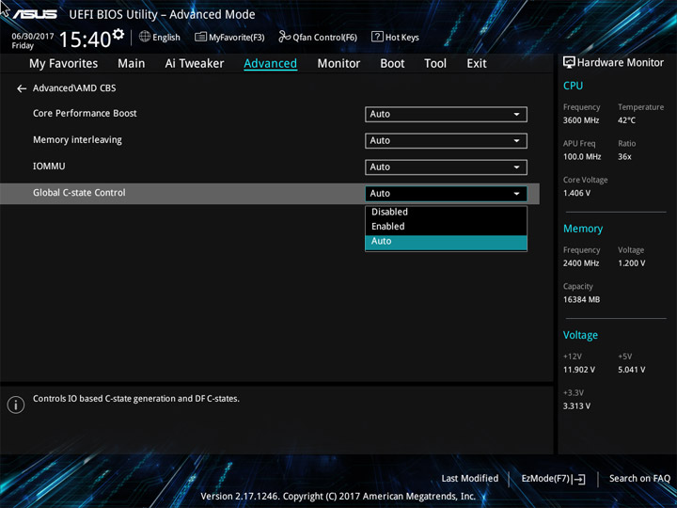
Task: Collapse the Global C-state Control dropdown
Action: pyautogui.click(x=446, y=194)
